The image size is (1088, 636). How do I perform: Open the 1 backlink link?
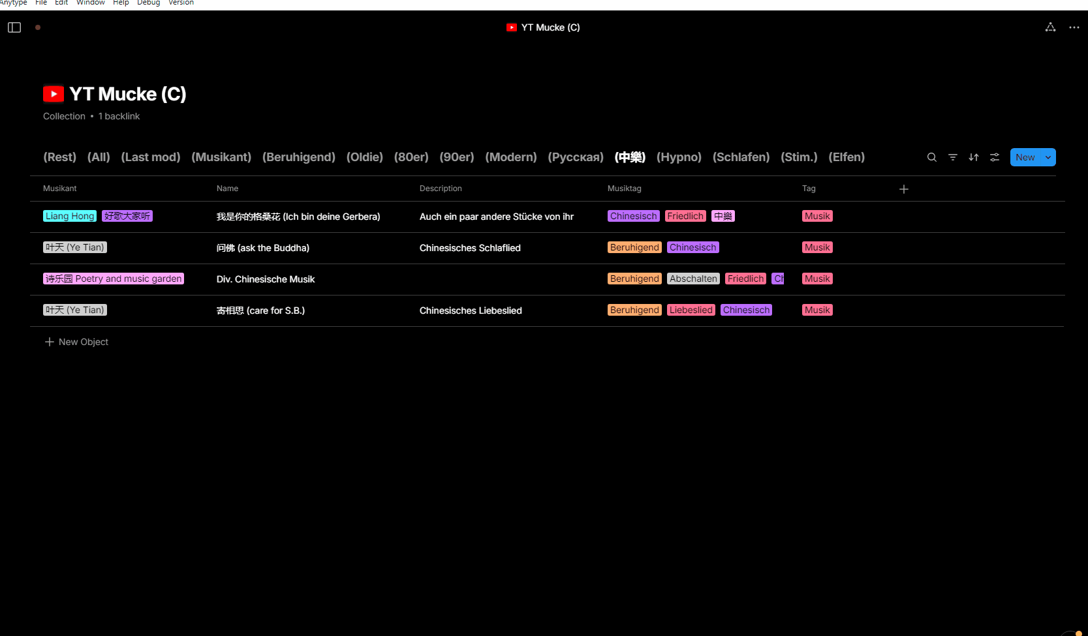pyautogui.click(x=119, y=116)
